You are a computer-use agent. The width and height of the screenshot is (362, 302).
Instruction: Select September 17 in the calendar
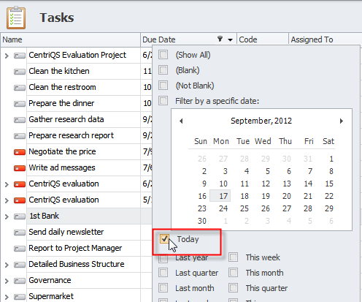click(x=223, y=196)
